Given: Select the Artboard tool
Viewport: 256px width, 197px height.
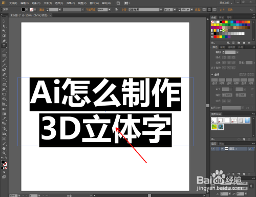Looking at the screenshot, I should pos(4,139).
